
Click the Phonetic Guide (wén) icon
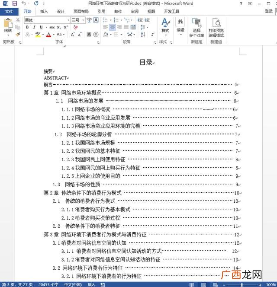(x=89, y=20)
